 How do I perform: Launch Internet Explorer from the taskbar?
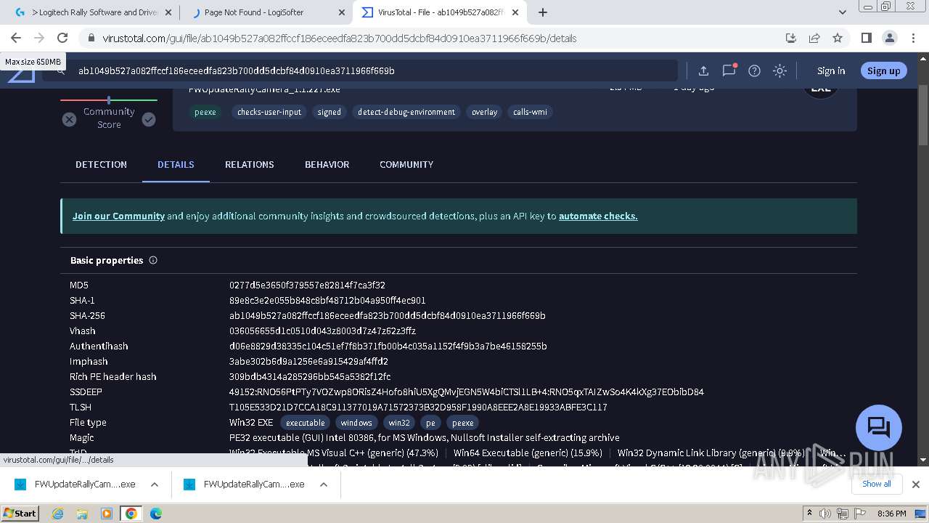click(x=57, y=513)
